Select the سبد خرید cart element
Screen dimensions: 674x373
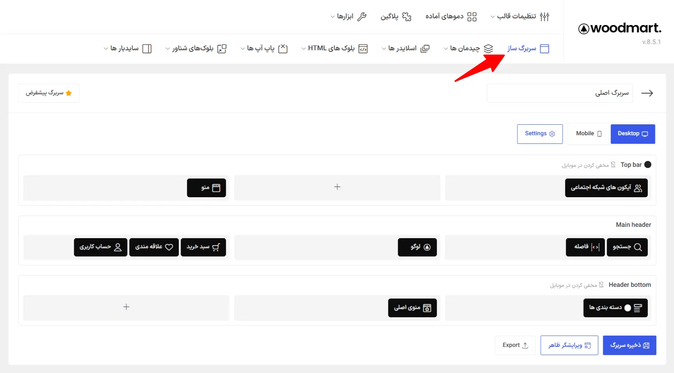coord(203,247)
